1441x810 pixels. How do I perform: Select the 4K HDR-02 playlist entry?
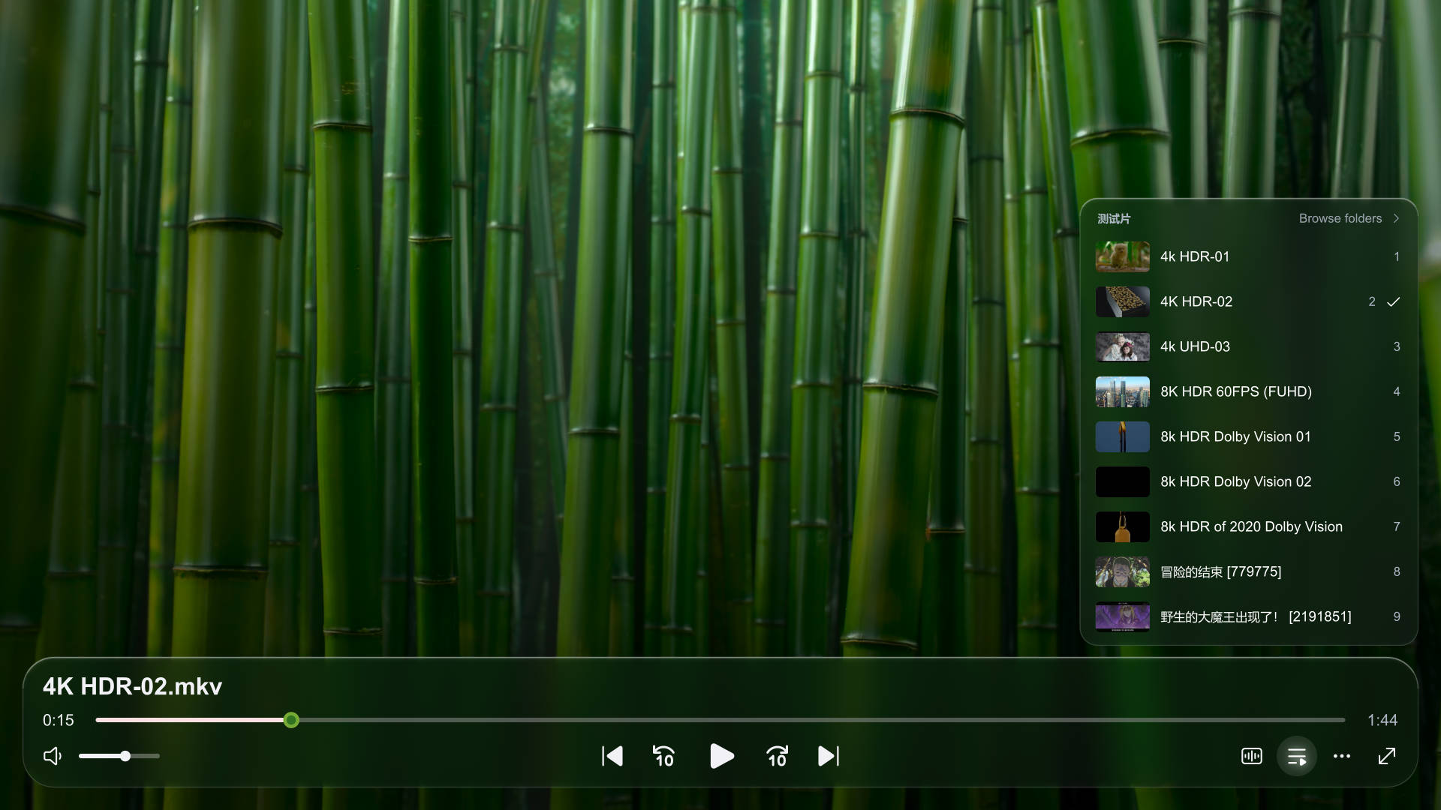click(1248, 301)
